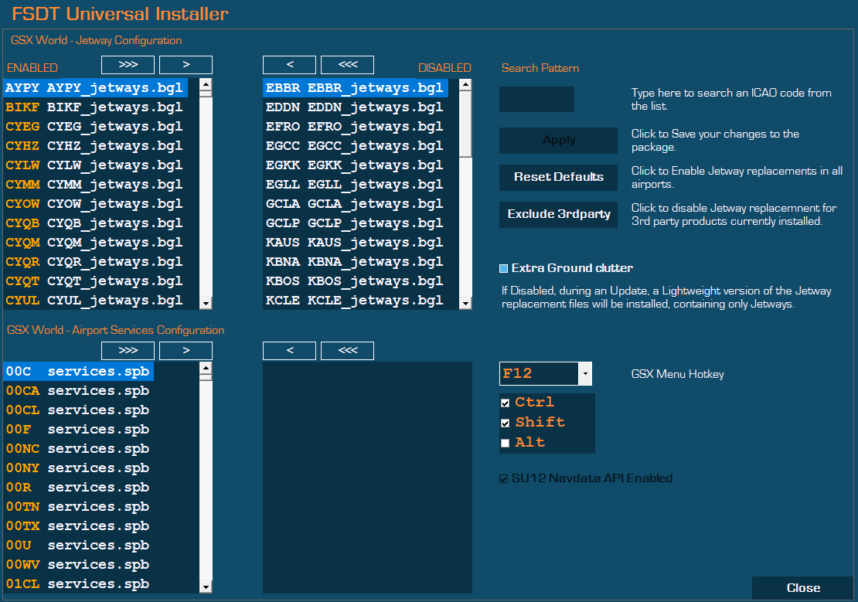The width and height of the screenshot is (858, 602).
Task: Select EGKK_jetways.bgl entry
Action: 356,165
